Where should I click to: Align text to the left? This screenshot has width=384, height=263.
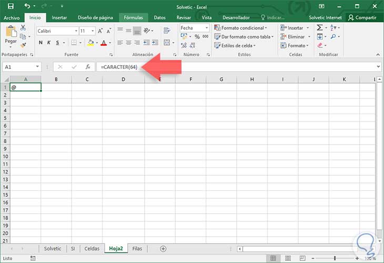pos(120,43)
